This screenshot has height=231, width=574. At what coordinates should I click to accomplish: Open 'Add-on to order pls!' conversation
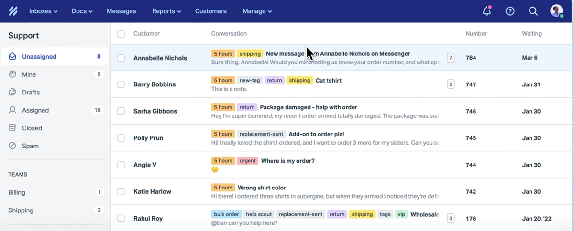point(316,134)
